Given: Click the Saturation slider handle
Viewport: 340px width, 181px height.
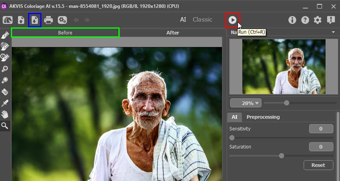Looking at the screenshot, I should tap(281, 156).
